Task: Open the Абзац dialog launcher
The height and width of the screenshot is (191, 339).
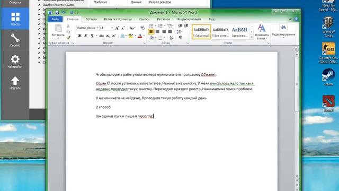Action: 188,43
